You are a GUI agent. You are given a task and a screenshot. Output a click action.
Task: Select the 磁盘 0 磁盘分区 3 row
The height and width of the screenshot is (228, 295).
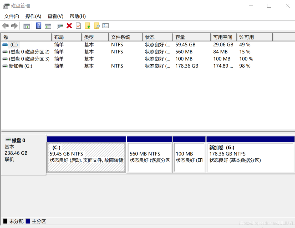click(137, 59)
